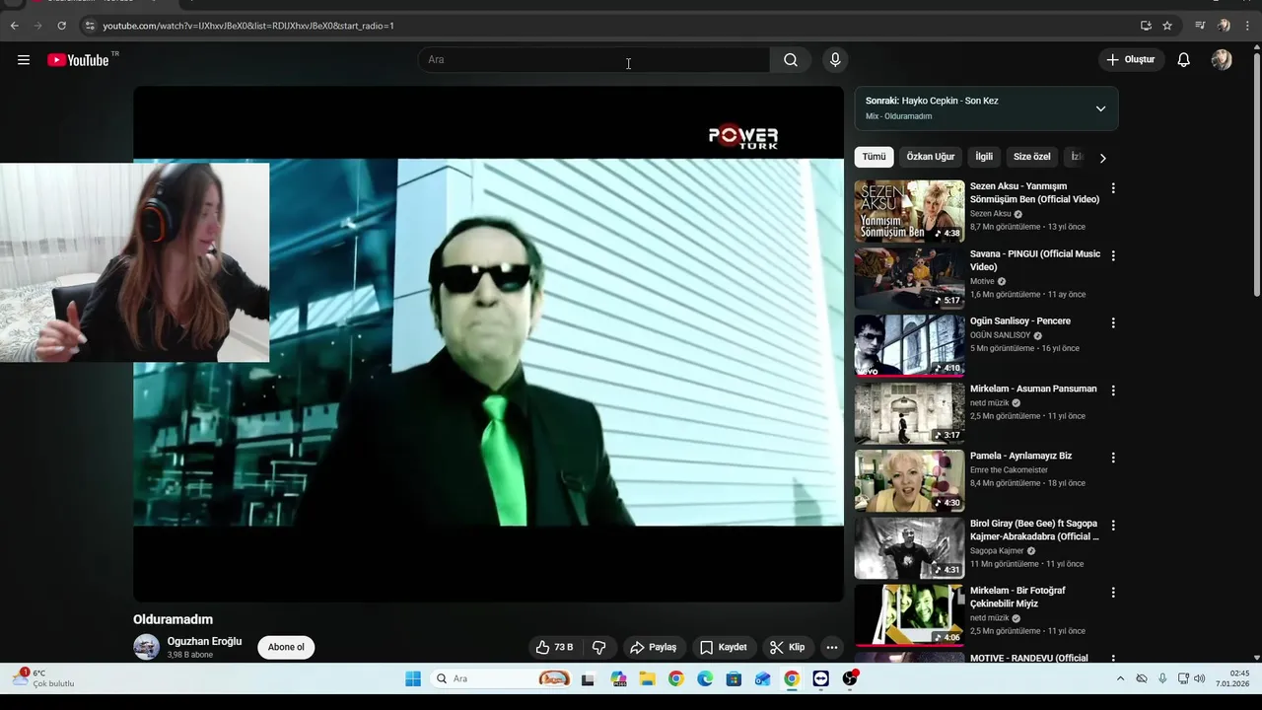Open TeamViewer from taskbar
This screenshot has height=710, width=1262.
coord(821,678)
